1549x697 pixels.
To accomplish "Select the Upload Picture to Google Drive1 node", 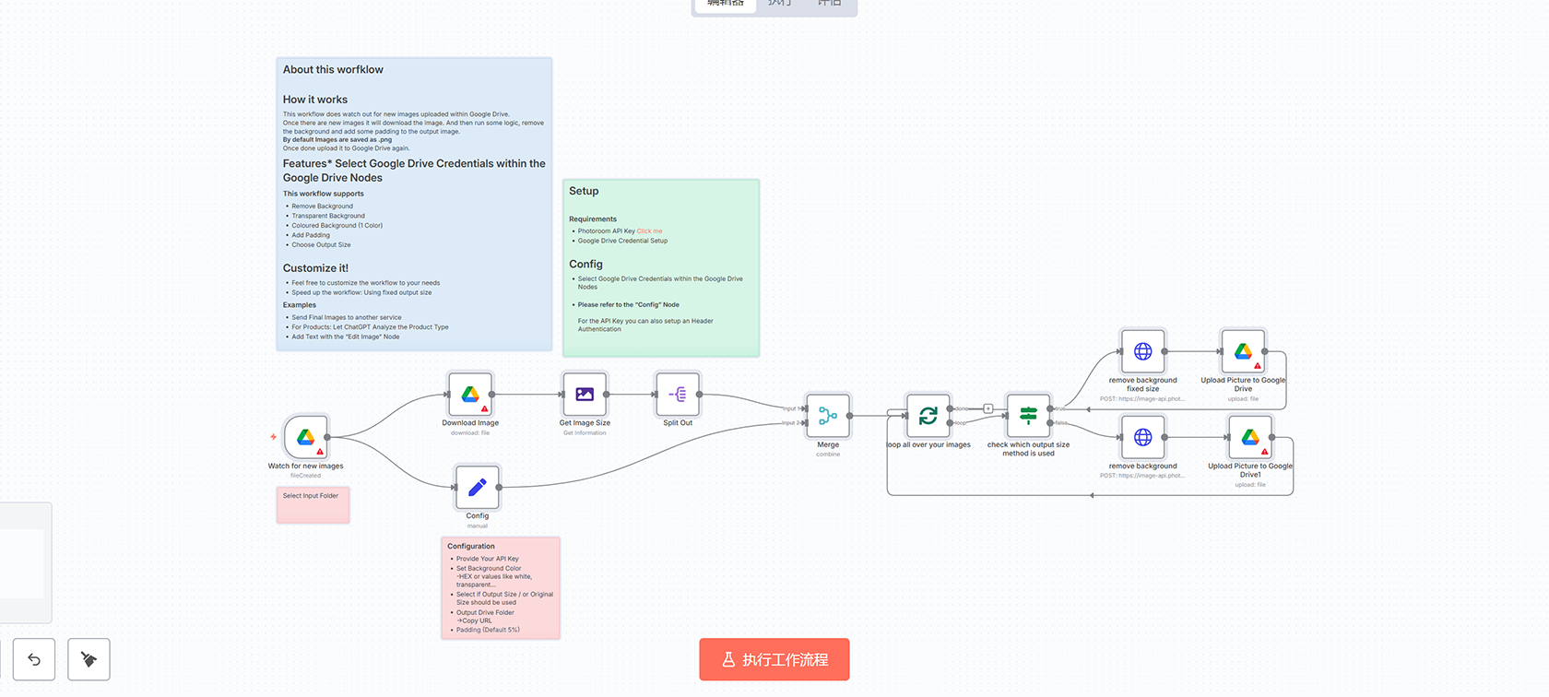I will pos(1250,437).
